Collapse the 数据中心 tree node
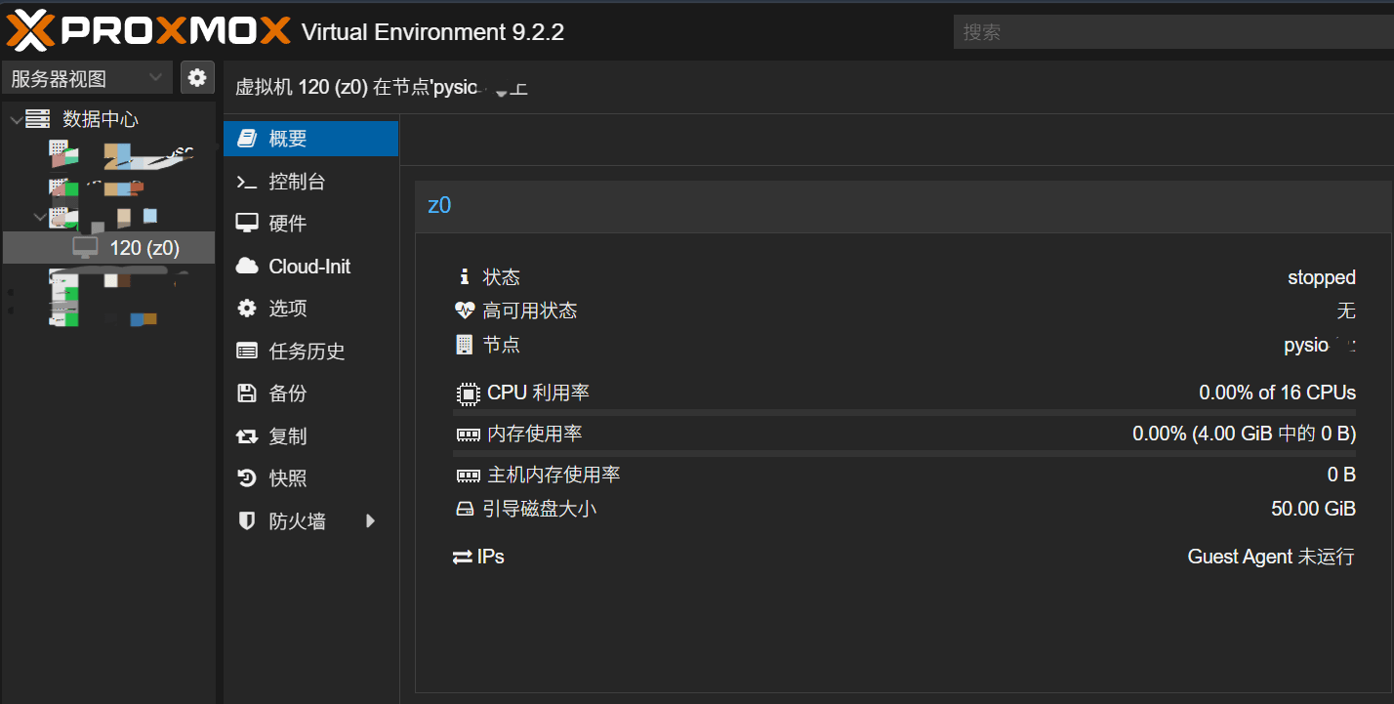 (x=15, y=119)
